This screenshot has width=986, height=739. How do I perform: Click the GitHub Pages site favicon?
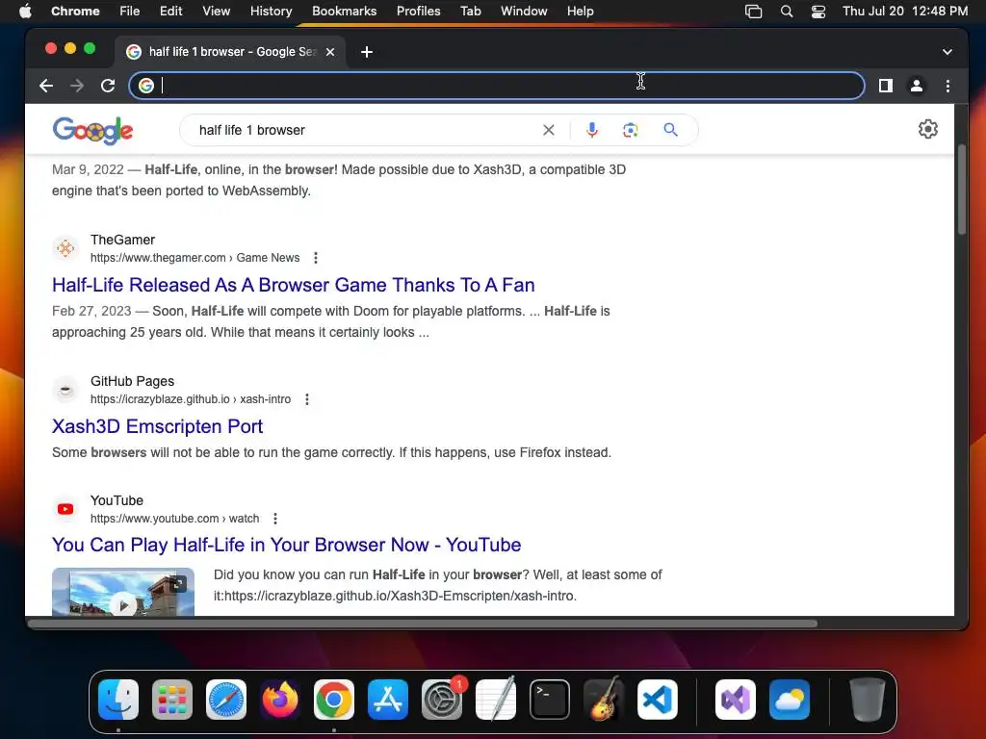[65, 390]
